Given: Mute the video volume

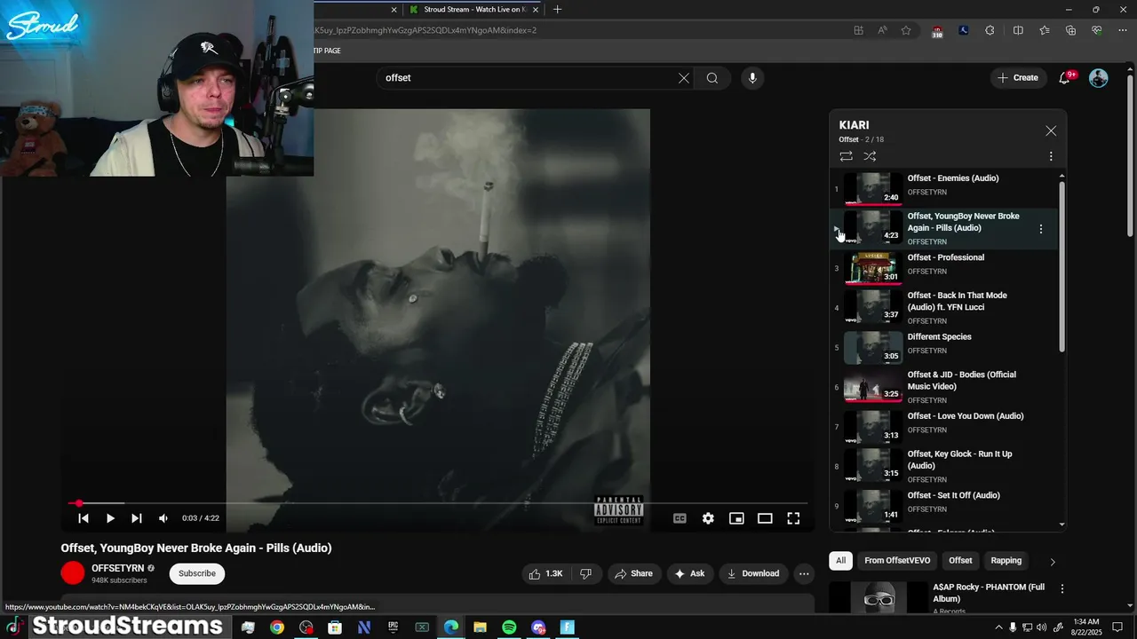Looking at the screenshot, I should (x=163, y=518).
